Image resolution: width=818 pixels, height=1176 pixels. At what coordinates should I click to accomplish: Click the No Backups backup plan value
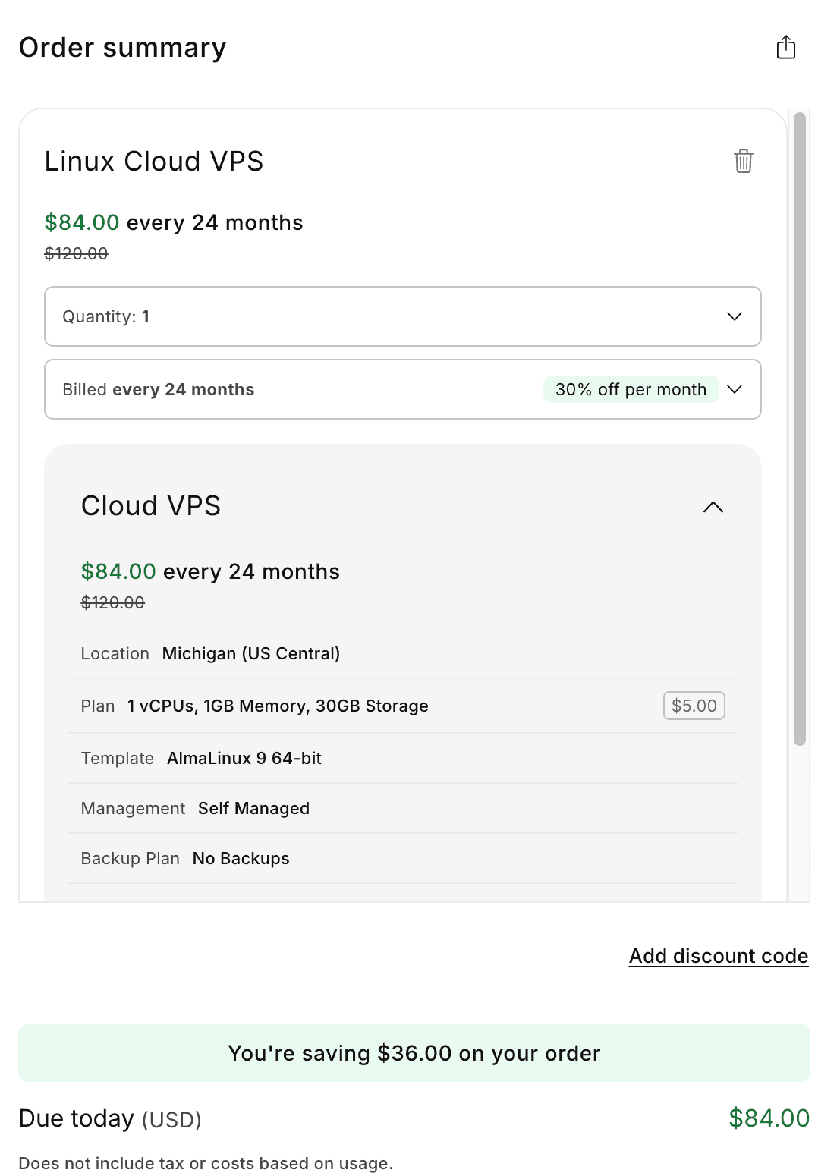240,858
